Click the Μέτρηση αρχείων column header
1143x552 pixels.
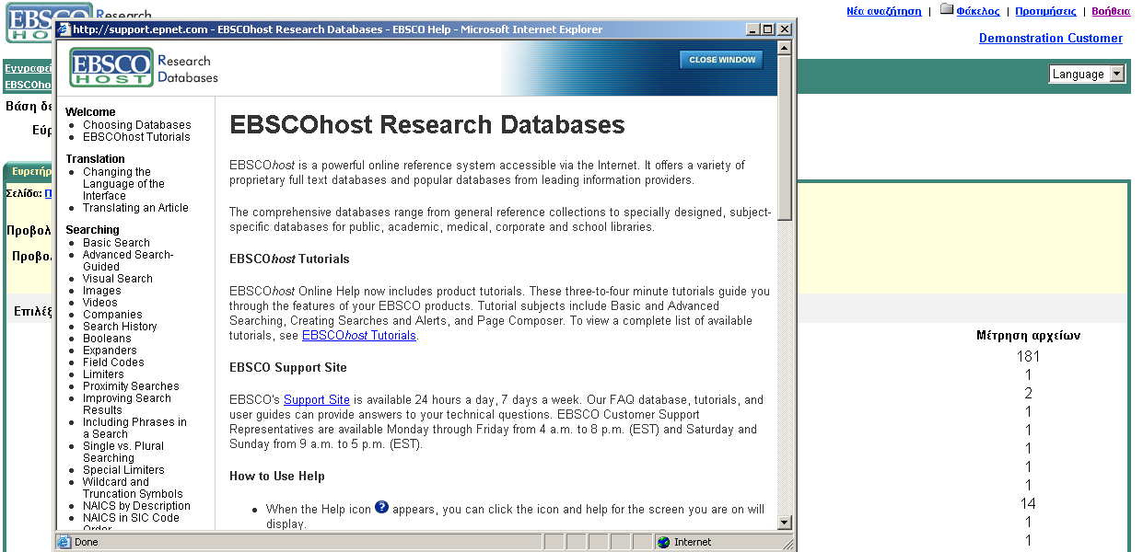pos(1028,336)
